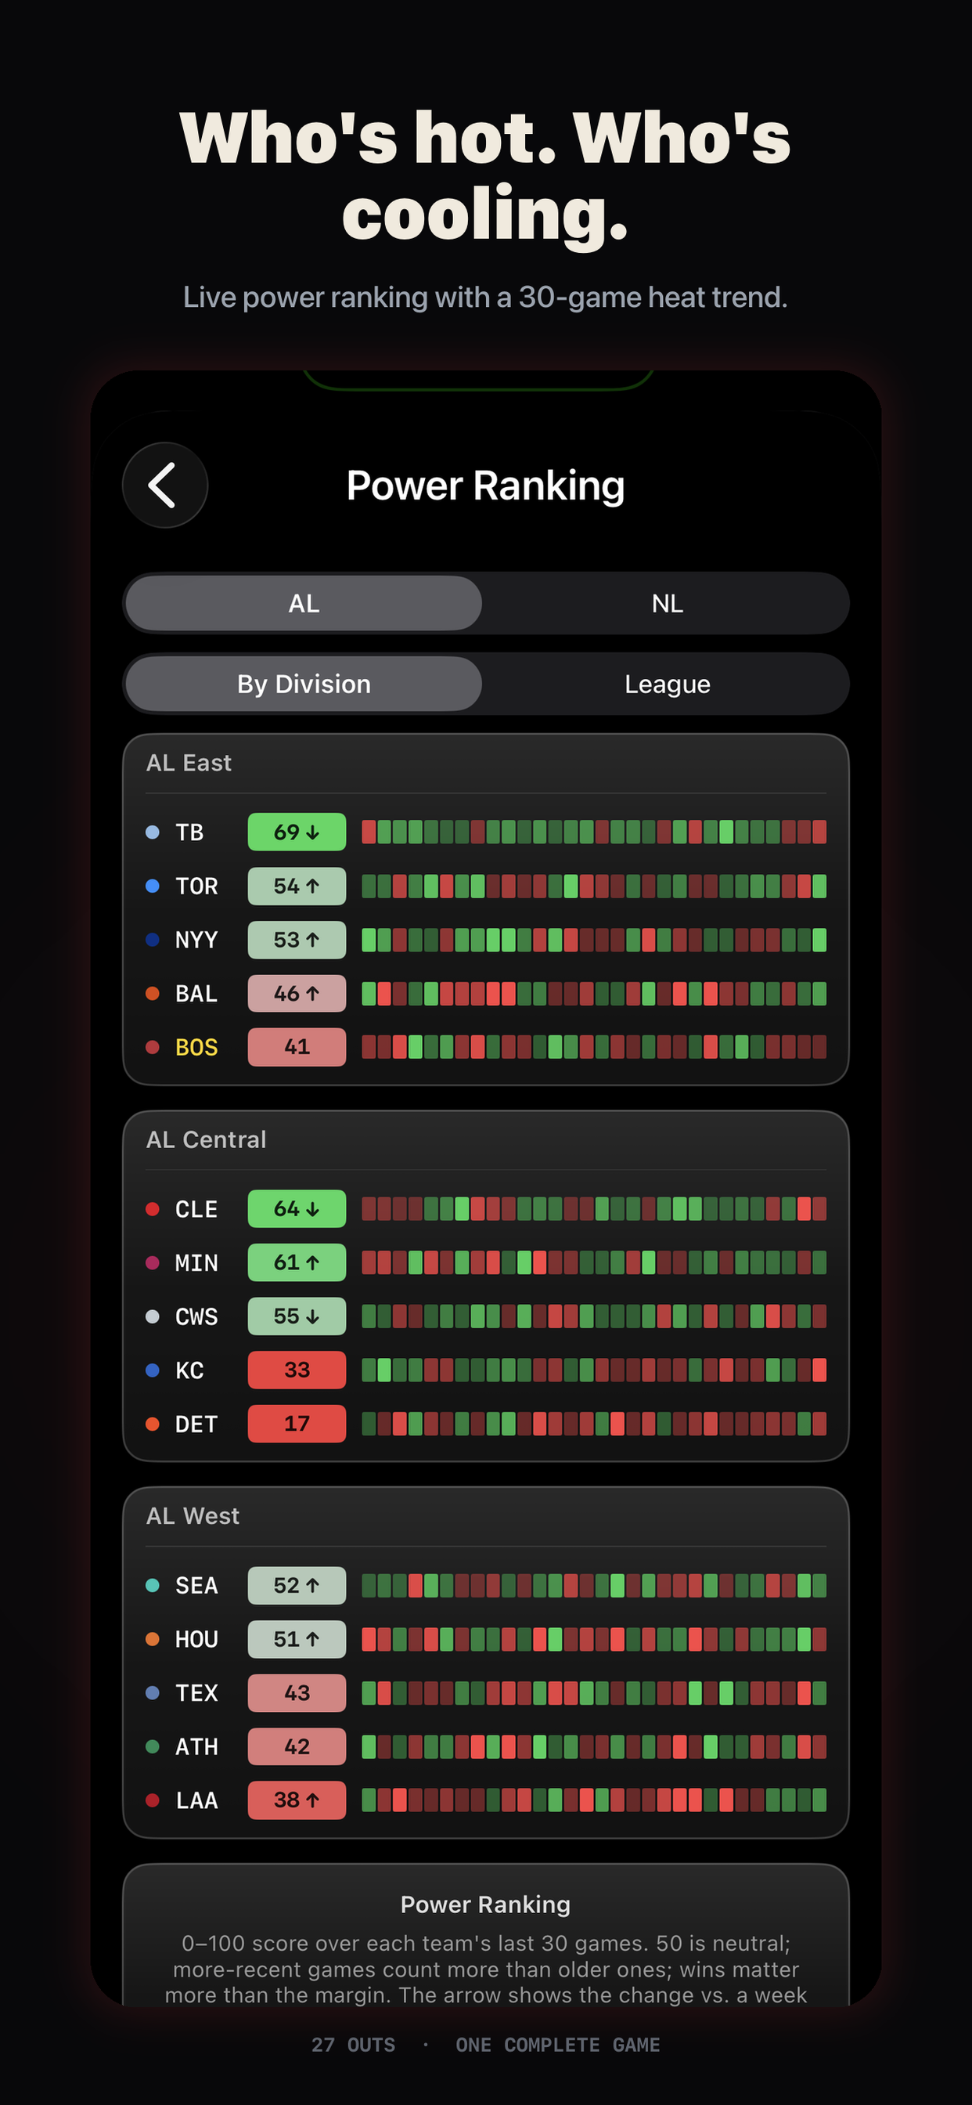Click the BOS color dot
Screen dimensions: 972x2105
152,1047
